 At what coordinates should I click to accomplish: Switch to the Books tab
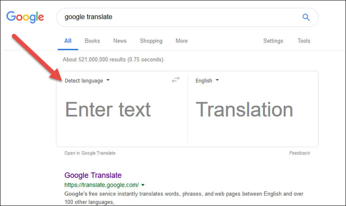[x=92, y=41]
